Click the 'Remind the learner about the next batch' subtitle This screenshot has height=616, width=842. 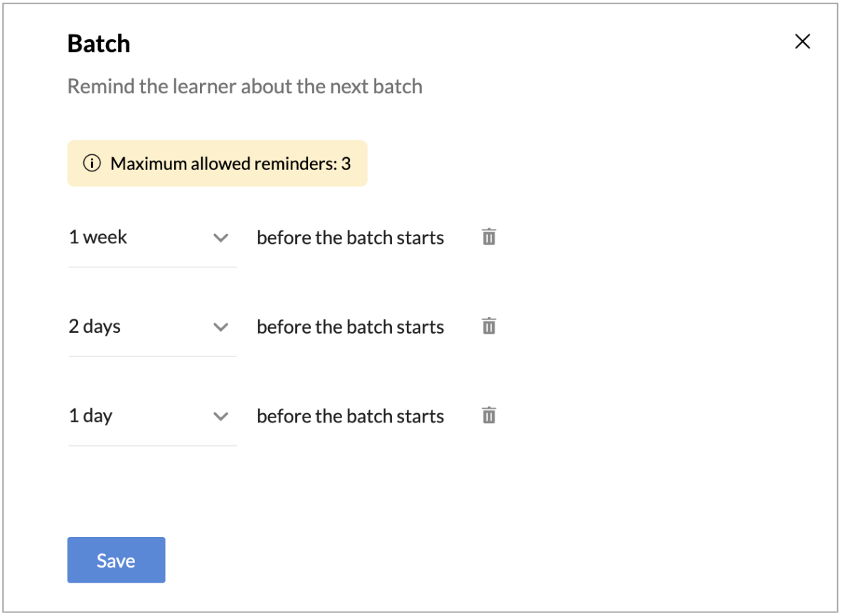click(245, 87)
